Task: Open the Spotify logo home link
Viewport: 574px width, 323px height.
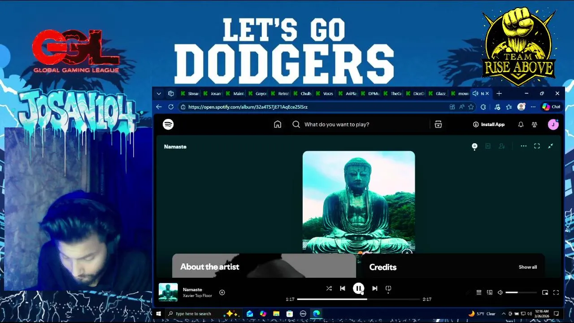Action: tap(168, 124)
